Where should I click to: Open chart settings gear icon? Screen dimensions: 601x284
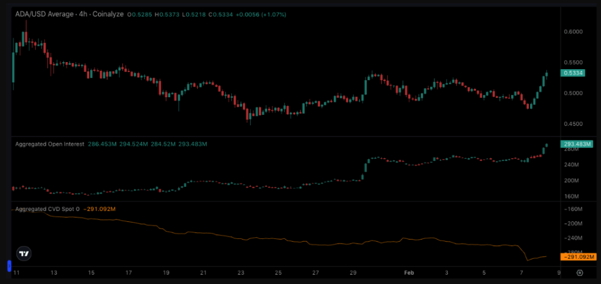click(579, 272)
